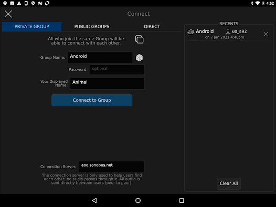
Task: Tap the user icon next to u0_a92
Action: [228, 31]
